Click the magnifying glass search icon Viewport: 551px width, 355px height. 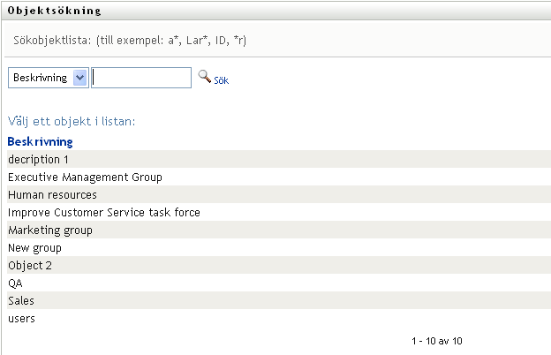pos(205,78)
